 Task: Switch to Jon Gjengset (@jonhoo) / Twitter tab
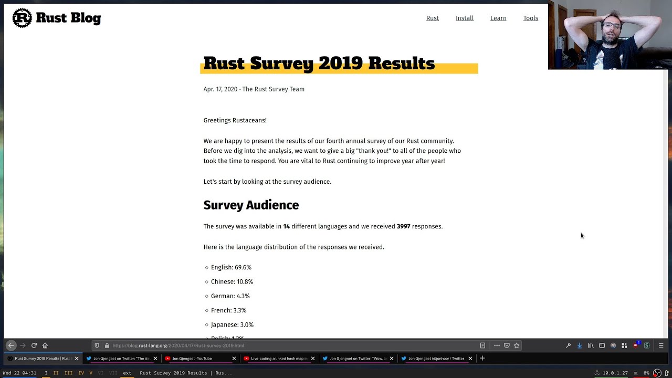(437, 359)
